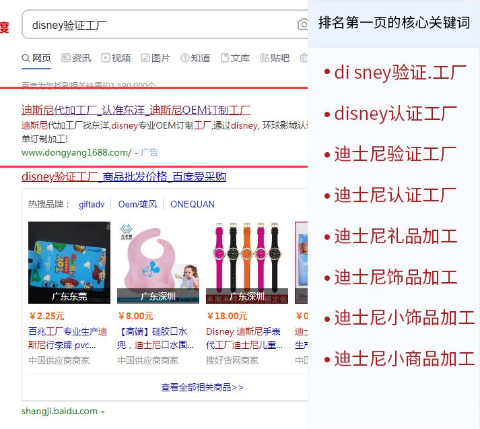Click keyword 迪士尼饰品加工
The image size is (480, 429).
coord(396,277)
